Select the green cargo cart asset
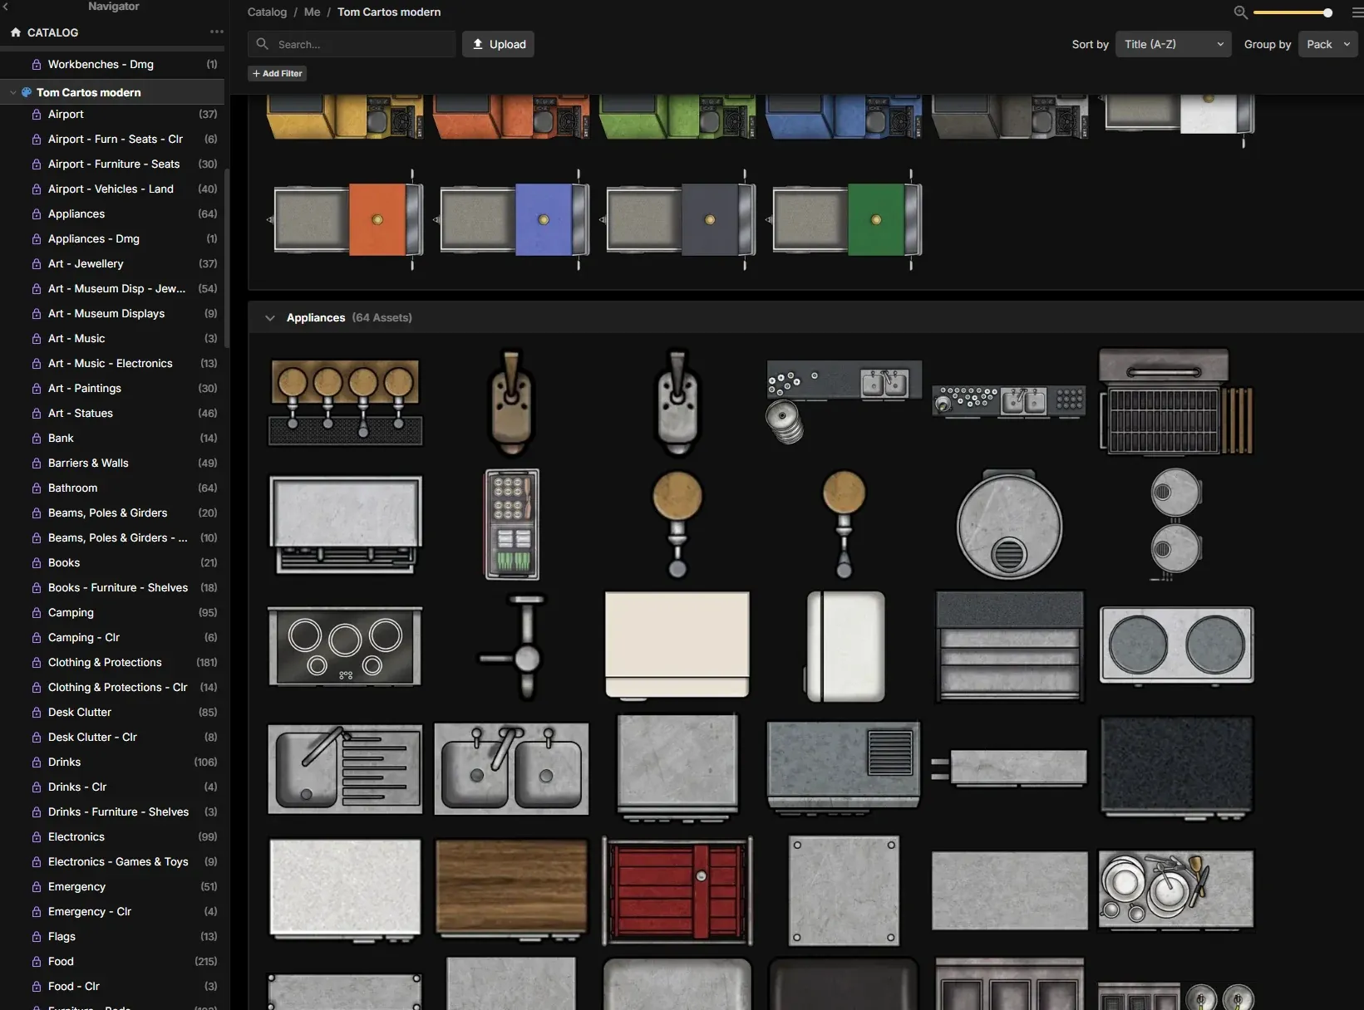The height and width of the screenshot is (1010, 1364). tap(844, 220)
